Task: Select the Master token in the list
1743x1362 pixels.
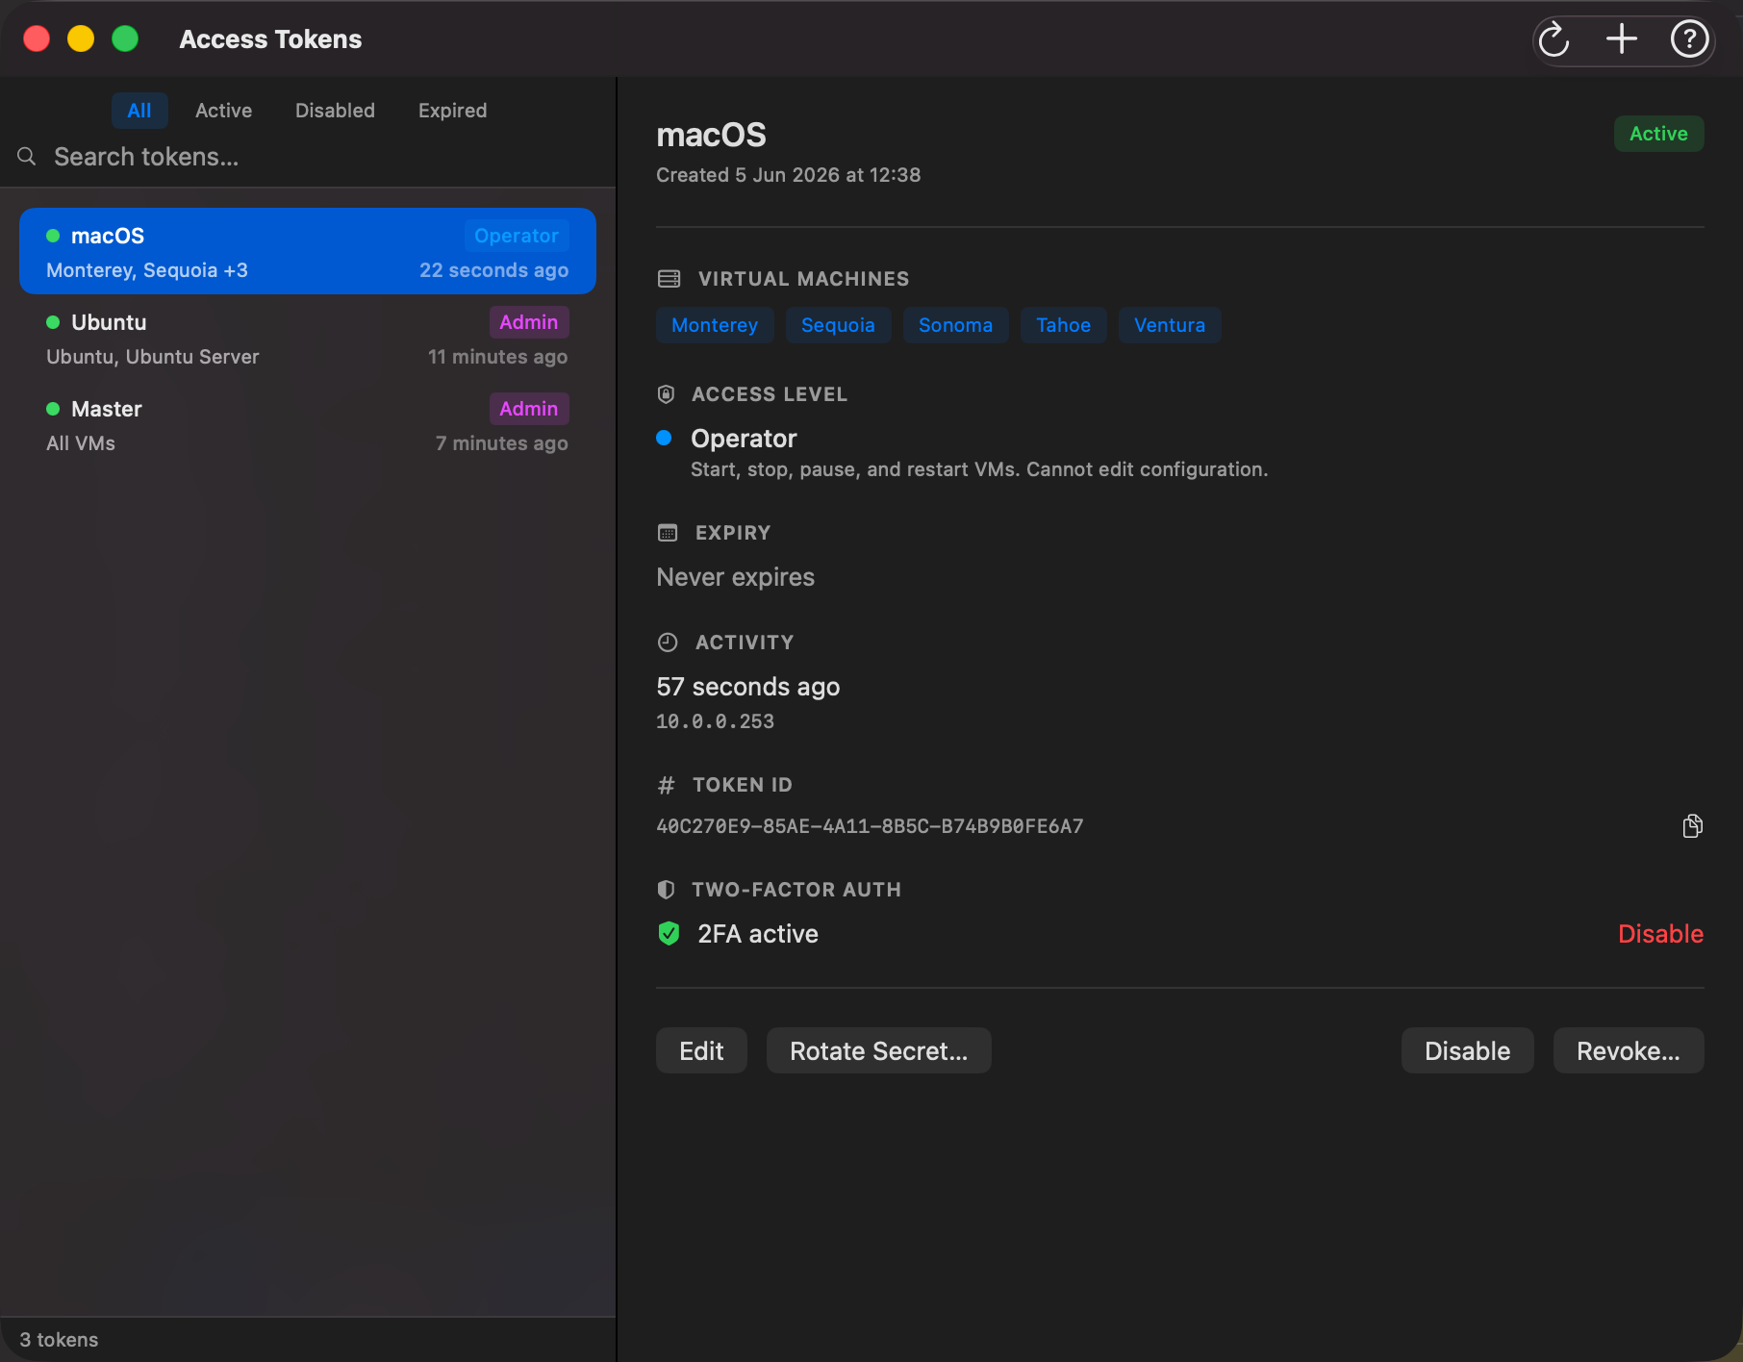Action: point(308,424)
